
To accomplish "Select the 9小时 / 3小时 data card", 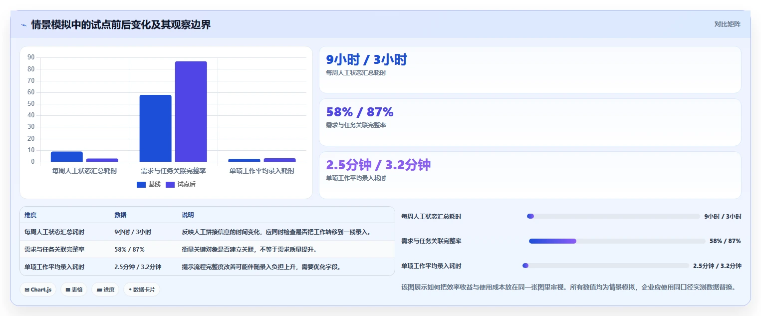I will [530, 70].
